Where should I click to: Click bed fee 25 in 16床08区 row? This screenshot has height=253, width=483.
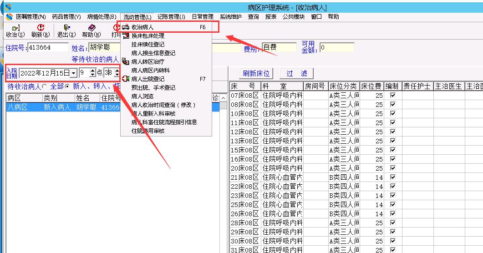pos(371,159)
